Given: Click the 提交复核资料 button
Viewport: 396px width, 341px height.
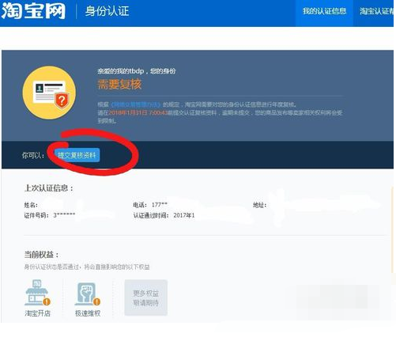Looking at the screenshot, I should [x=77, y=155].
